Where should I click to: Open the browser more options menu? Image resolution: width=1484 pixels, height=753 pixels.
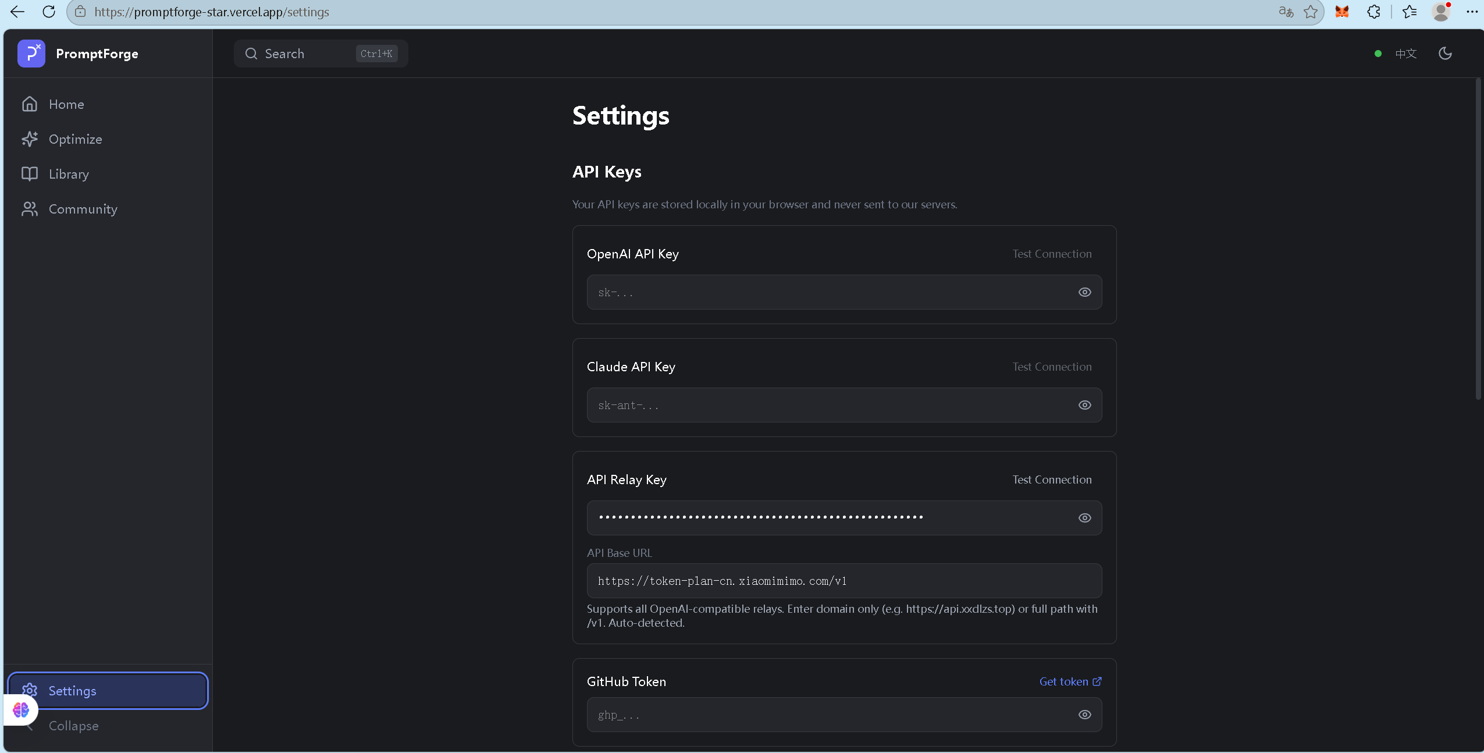pyautogui.click(x=1472, y=12)
